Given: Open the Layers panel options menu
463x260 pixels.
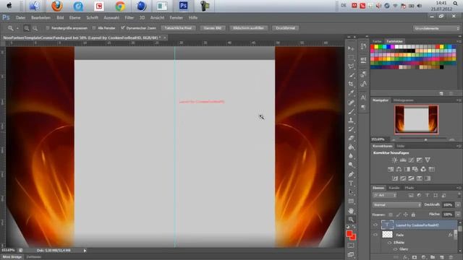Looking at the screenshot, I should [459, 188].
